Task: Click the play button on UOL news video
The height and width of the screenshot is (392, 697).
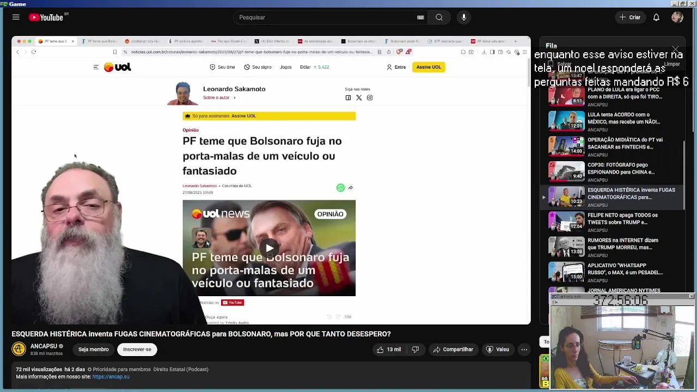Action: coord(269,248)
